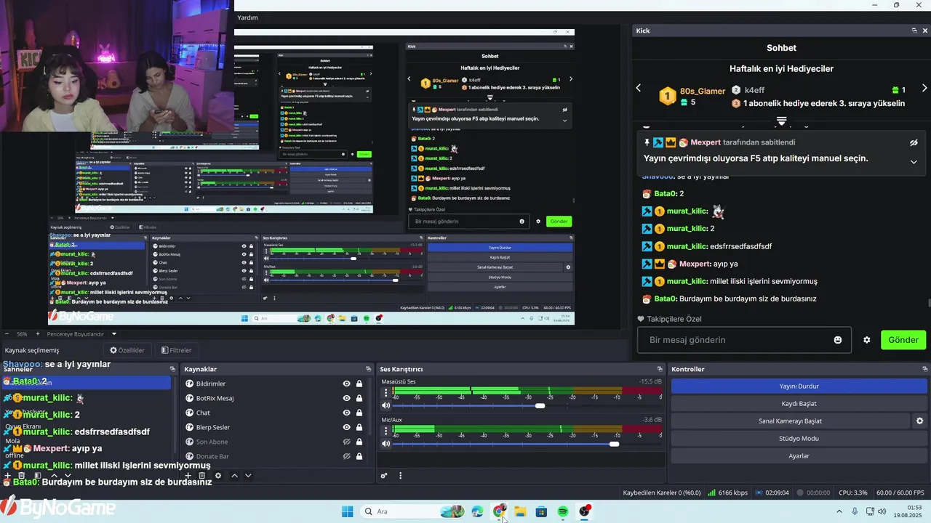Unlock the Chat source
The height and width of the screenshot is (523, 931).
[359, 413]
